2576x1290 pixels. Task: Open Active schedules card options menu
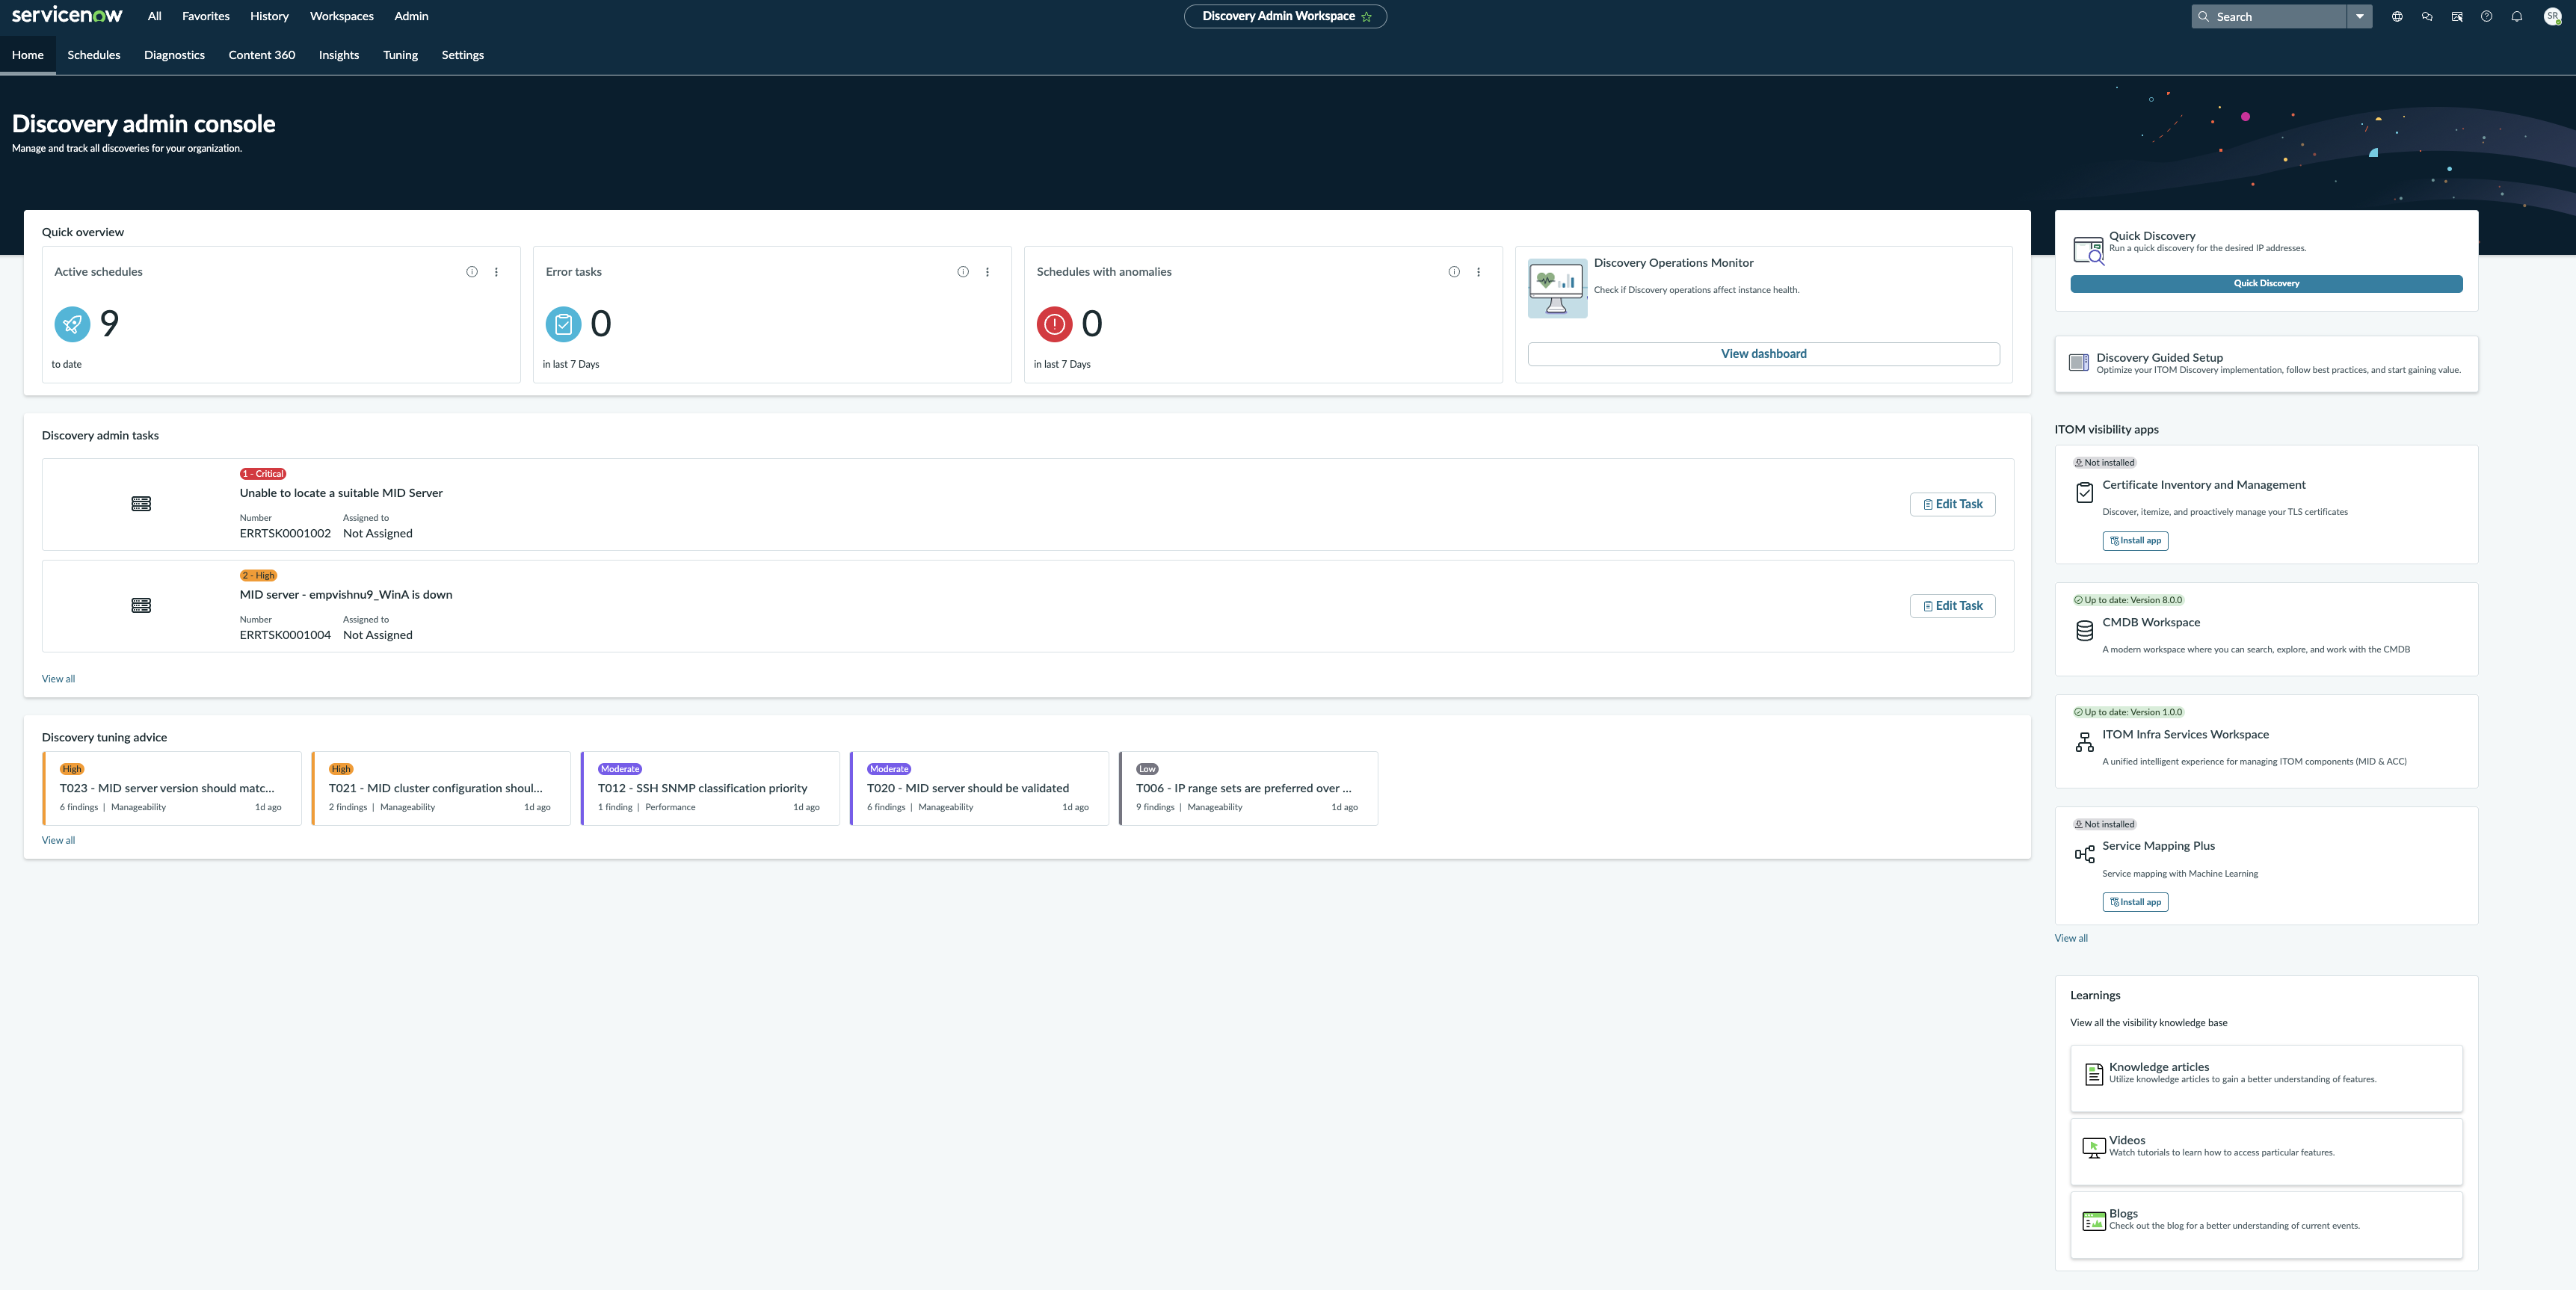496,272
